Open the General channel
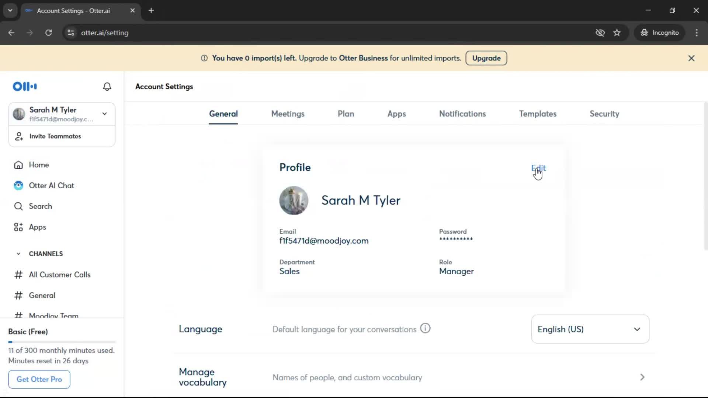708x398 pixels. click(x=42, y=296)
